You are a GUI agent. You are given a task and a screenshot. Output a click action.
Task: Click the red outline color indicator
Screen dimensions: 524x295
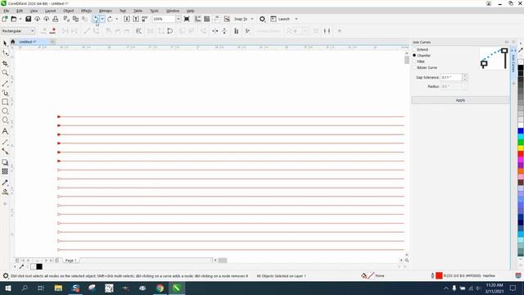(439, 275)
